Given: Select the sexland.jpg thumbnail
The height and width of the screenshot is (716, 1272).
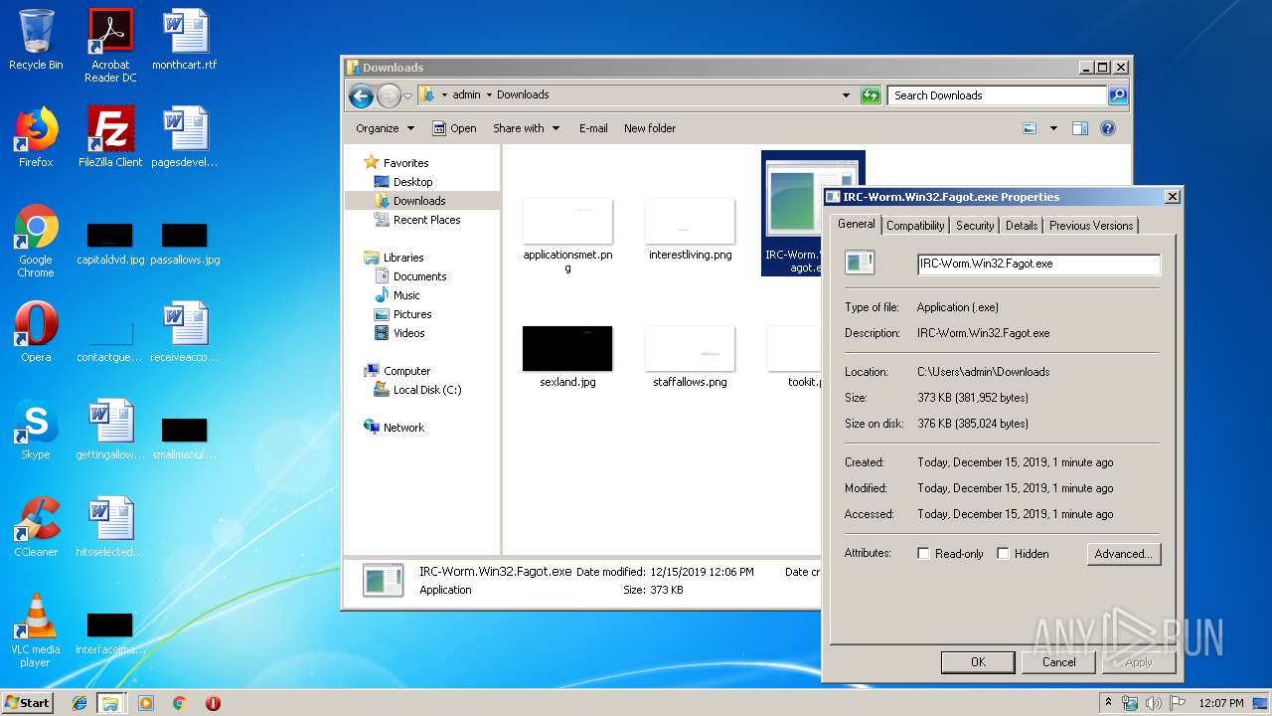Looking at the screenshot, I should [567, 356].
